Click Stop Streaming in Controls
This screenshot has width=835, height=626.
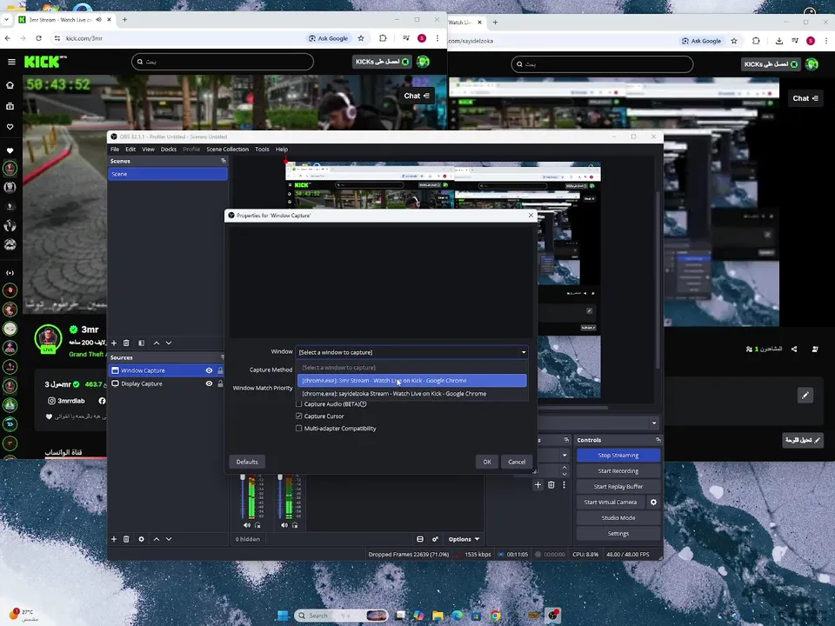[x=618, y=455]
